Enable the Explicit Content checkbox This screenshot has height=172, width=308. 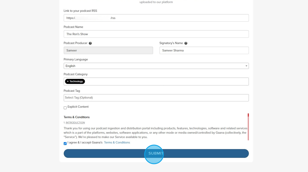coord(65,108)
